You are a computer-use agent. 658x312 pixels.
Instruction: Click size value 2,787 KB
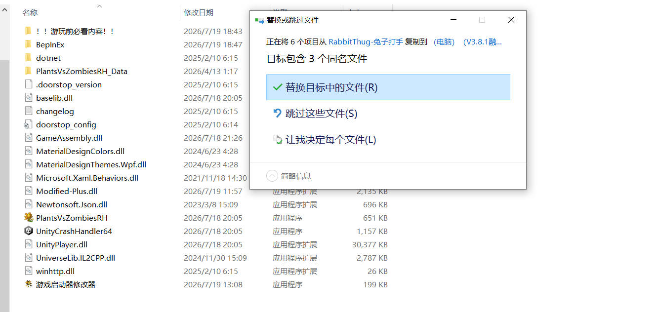(x=372, y=258)
